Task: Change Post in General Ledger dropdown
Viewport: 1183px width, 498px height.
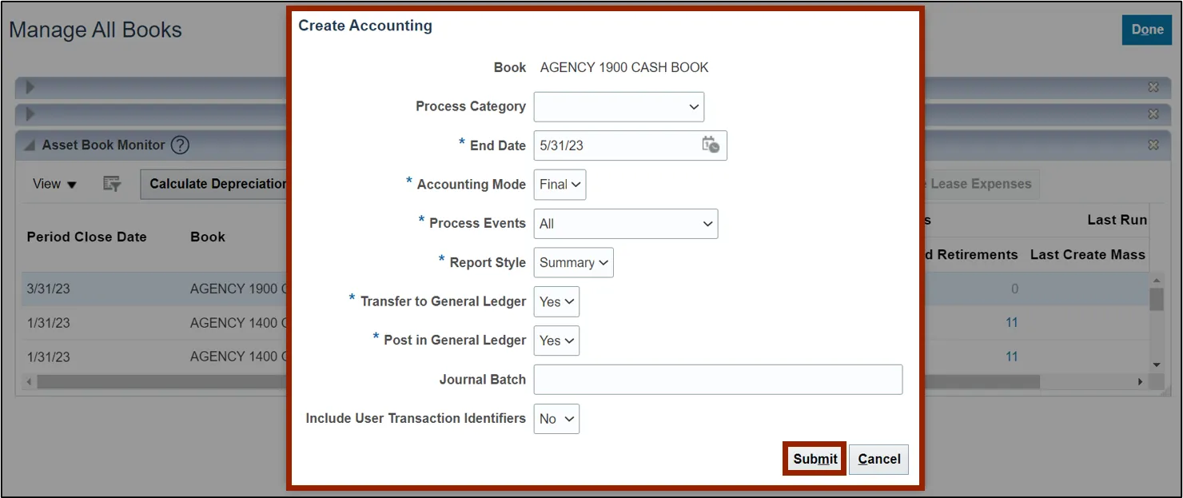Action: (x=556, y=341)
